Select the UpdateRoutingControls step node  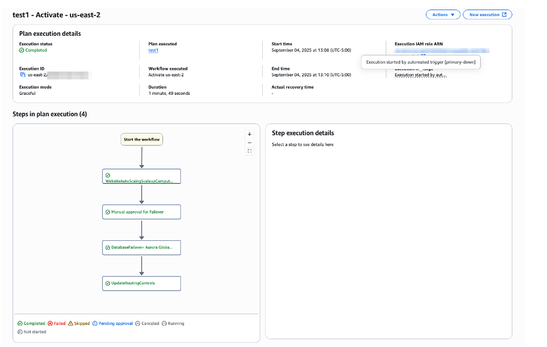(x=142, y=283)
